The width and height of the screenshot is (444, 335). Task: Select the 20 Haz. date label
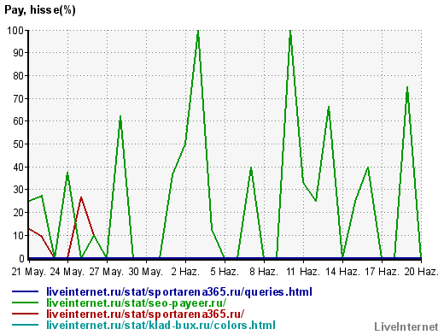click(421, 272)
